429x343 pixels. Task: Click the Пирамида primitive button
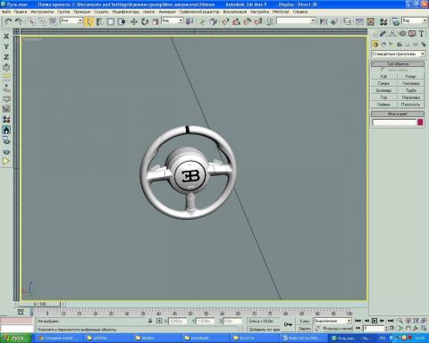[411, 97]
